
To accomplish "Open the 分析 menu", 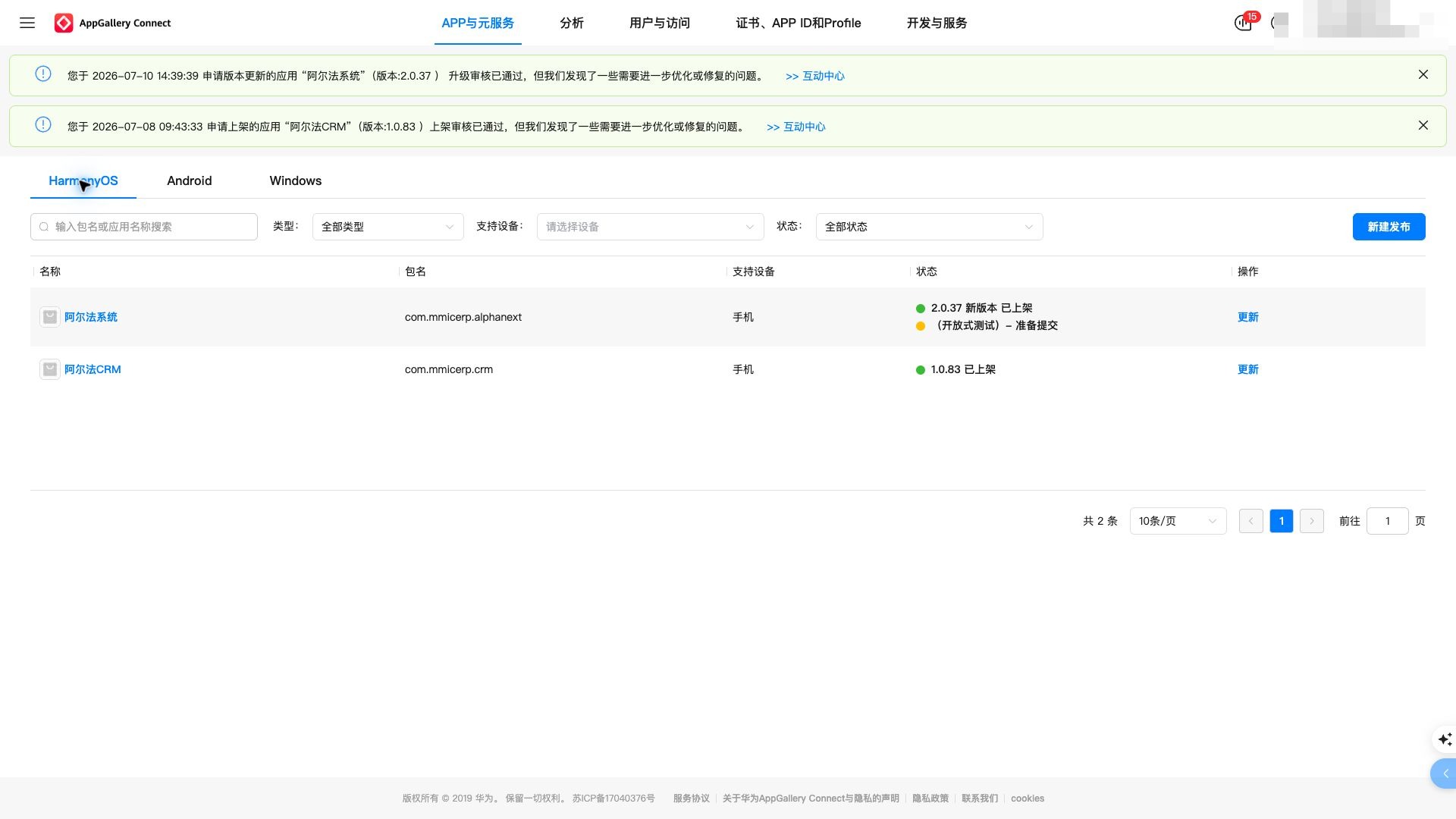I will click(x=572, y=23).
